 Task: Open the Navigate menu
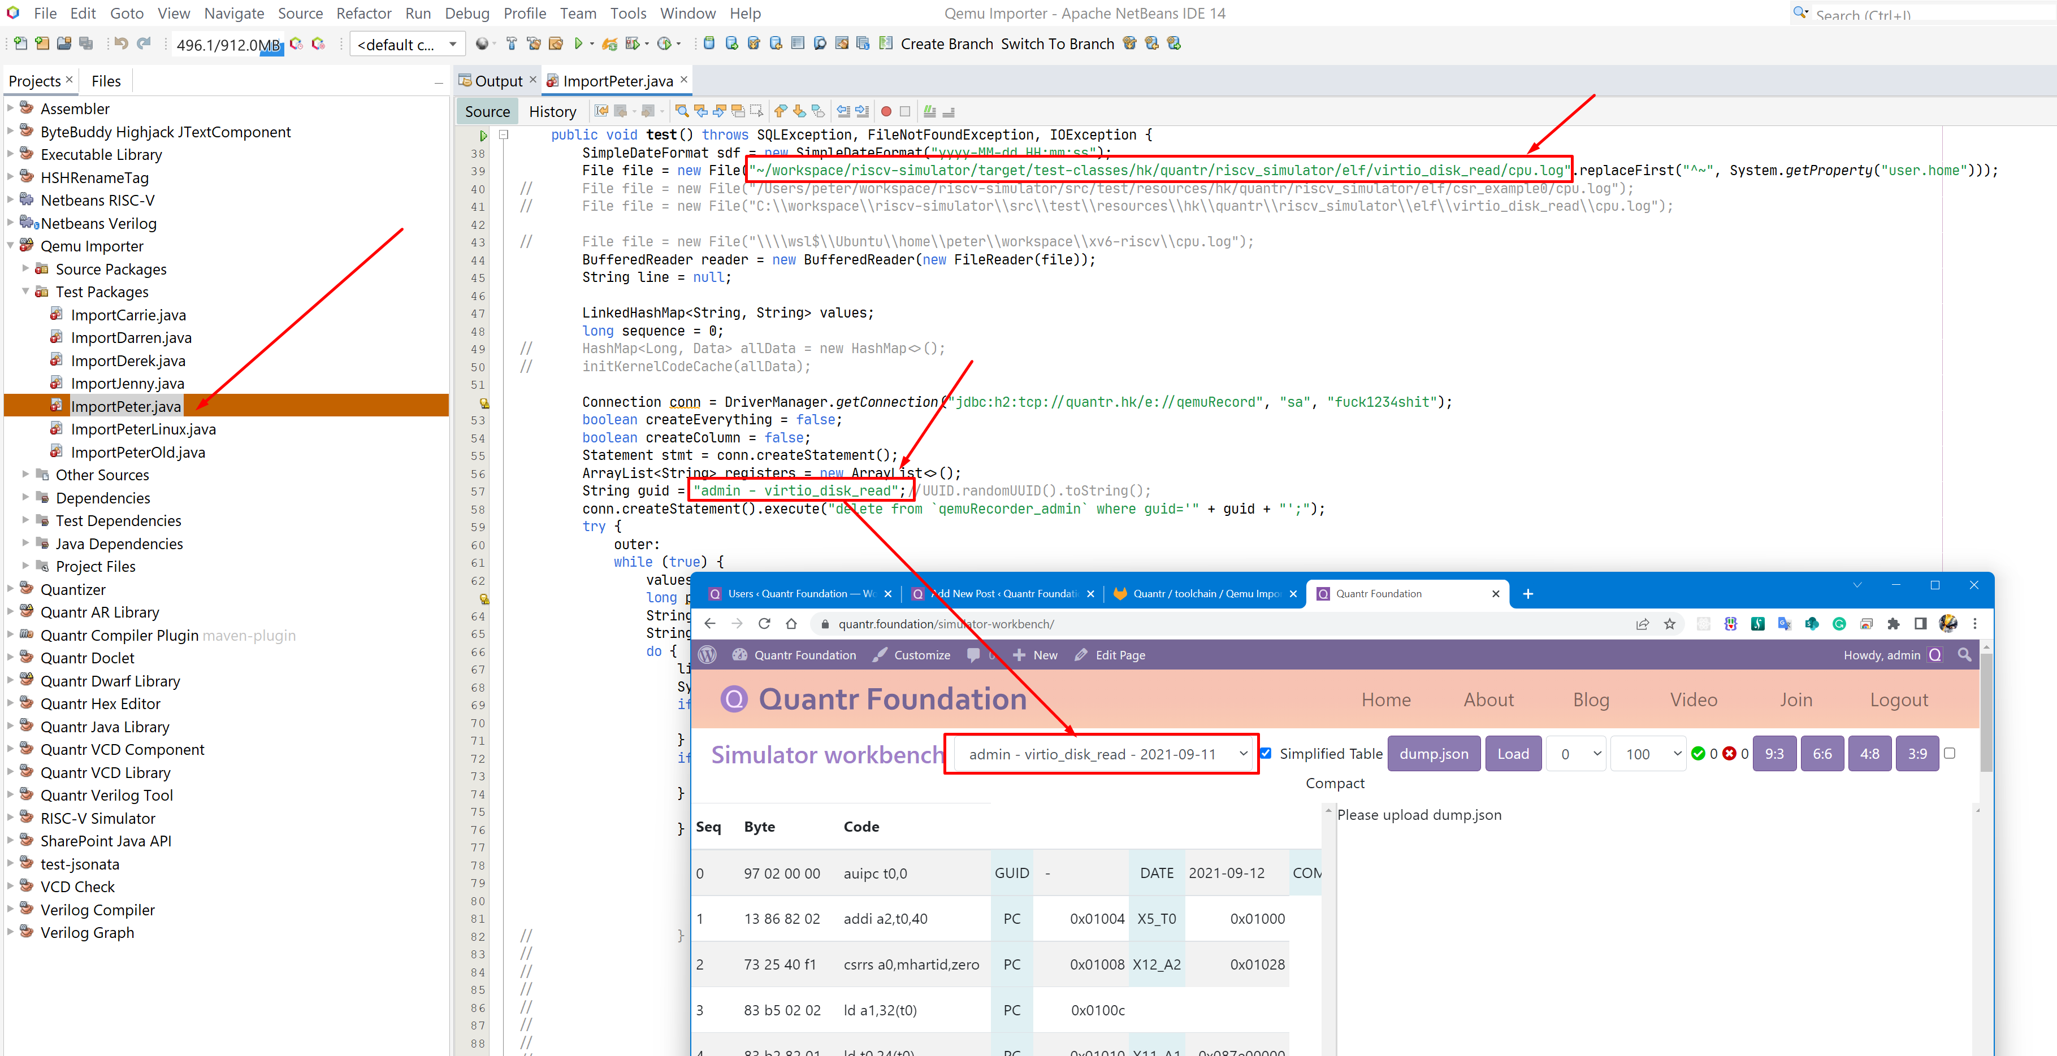tap(234, 14)
